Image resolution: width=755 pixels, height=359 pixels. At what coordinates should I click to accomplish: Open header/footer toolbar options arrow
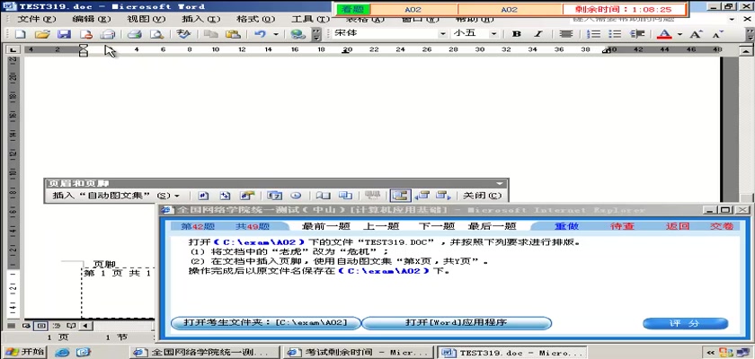point(500,184)
